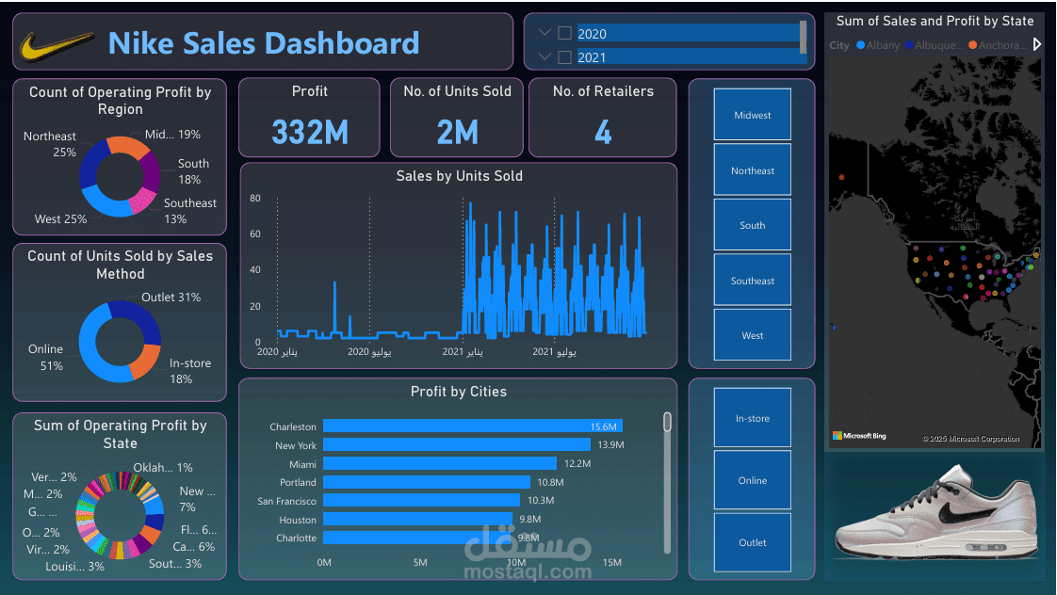Check the 2020 year checkbox
1057x595 pixels.
tap(564, 34)
